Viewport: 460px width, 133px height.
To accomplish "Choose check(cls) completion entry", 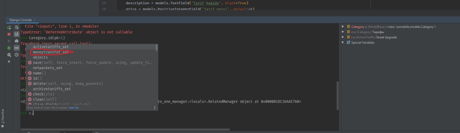I will click(x=92, y=94).
